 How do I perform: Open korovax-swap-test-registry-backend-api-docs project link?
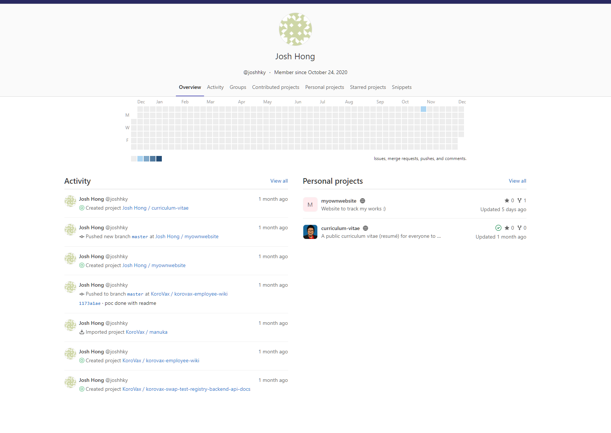click(198, 389)
